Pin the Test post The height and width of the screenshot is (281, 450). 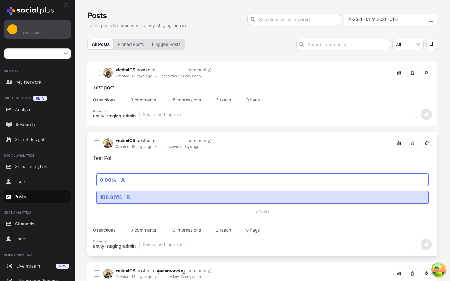tap(426, 72)
